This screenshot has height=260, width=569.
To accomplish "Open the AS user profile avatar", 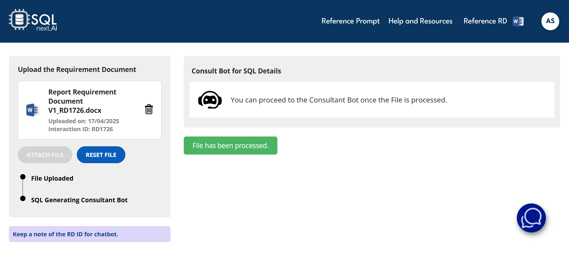I will tap(550, 21).
